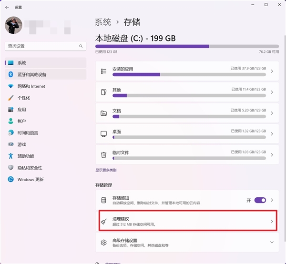Open 网络和 Internet settings

46,86
